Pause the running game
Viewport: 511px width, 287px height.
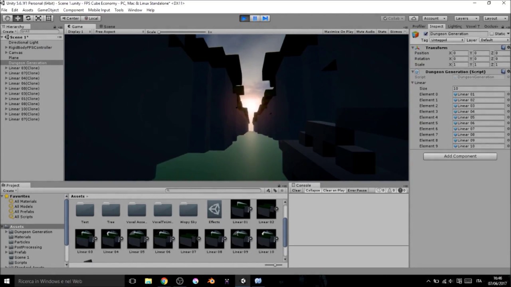click(x=255, y=18)
